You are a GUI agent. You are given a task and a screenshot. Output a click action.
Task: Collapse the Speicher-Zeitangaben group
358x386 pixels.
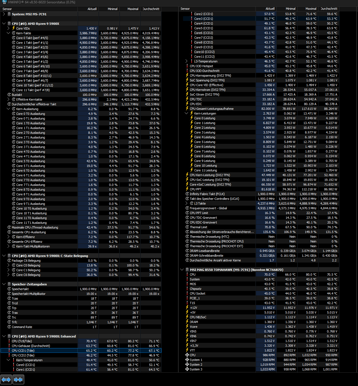(4, 284)
